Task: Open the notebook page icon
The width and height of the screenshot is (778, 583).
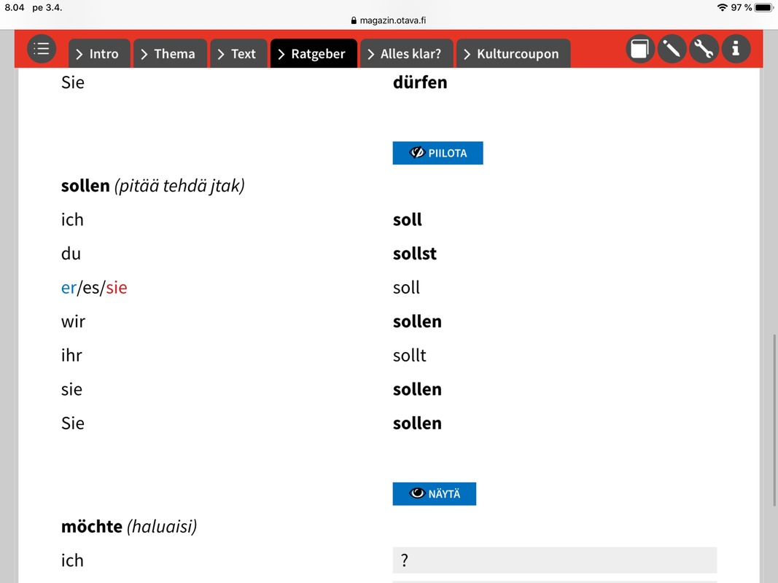Action: (x=640, y=49)
